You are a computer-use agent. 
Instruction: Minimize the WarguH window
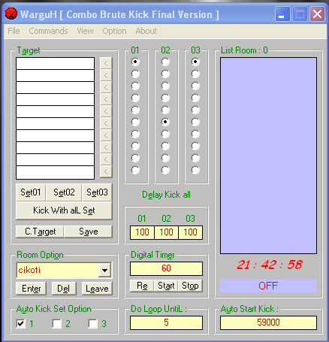coord(282,14)
